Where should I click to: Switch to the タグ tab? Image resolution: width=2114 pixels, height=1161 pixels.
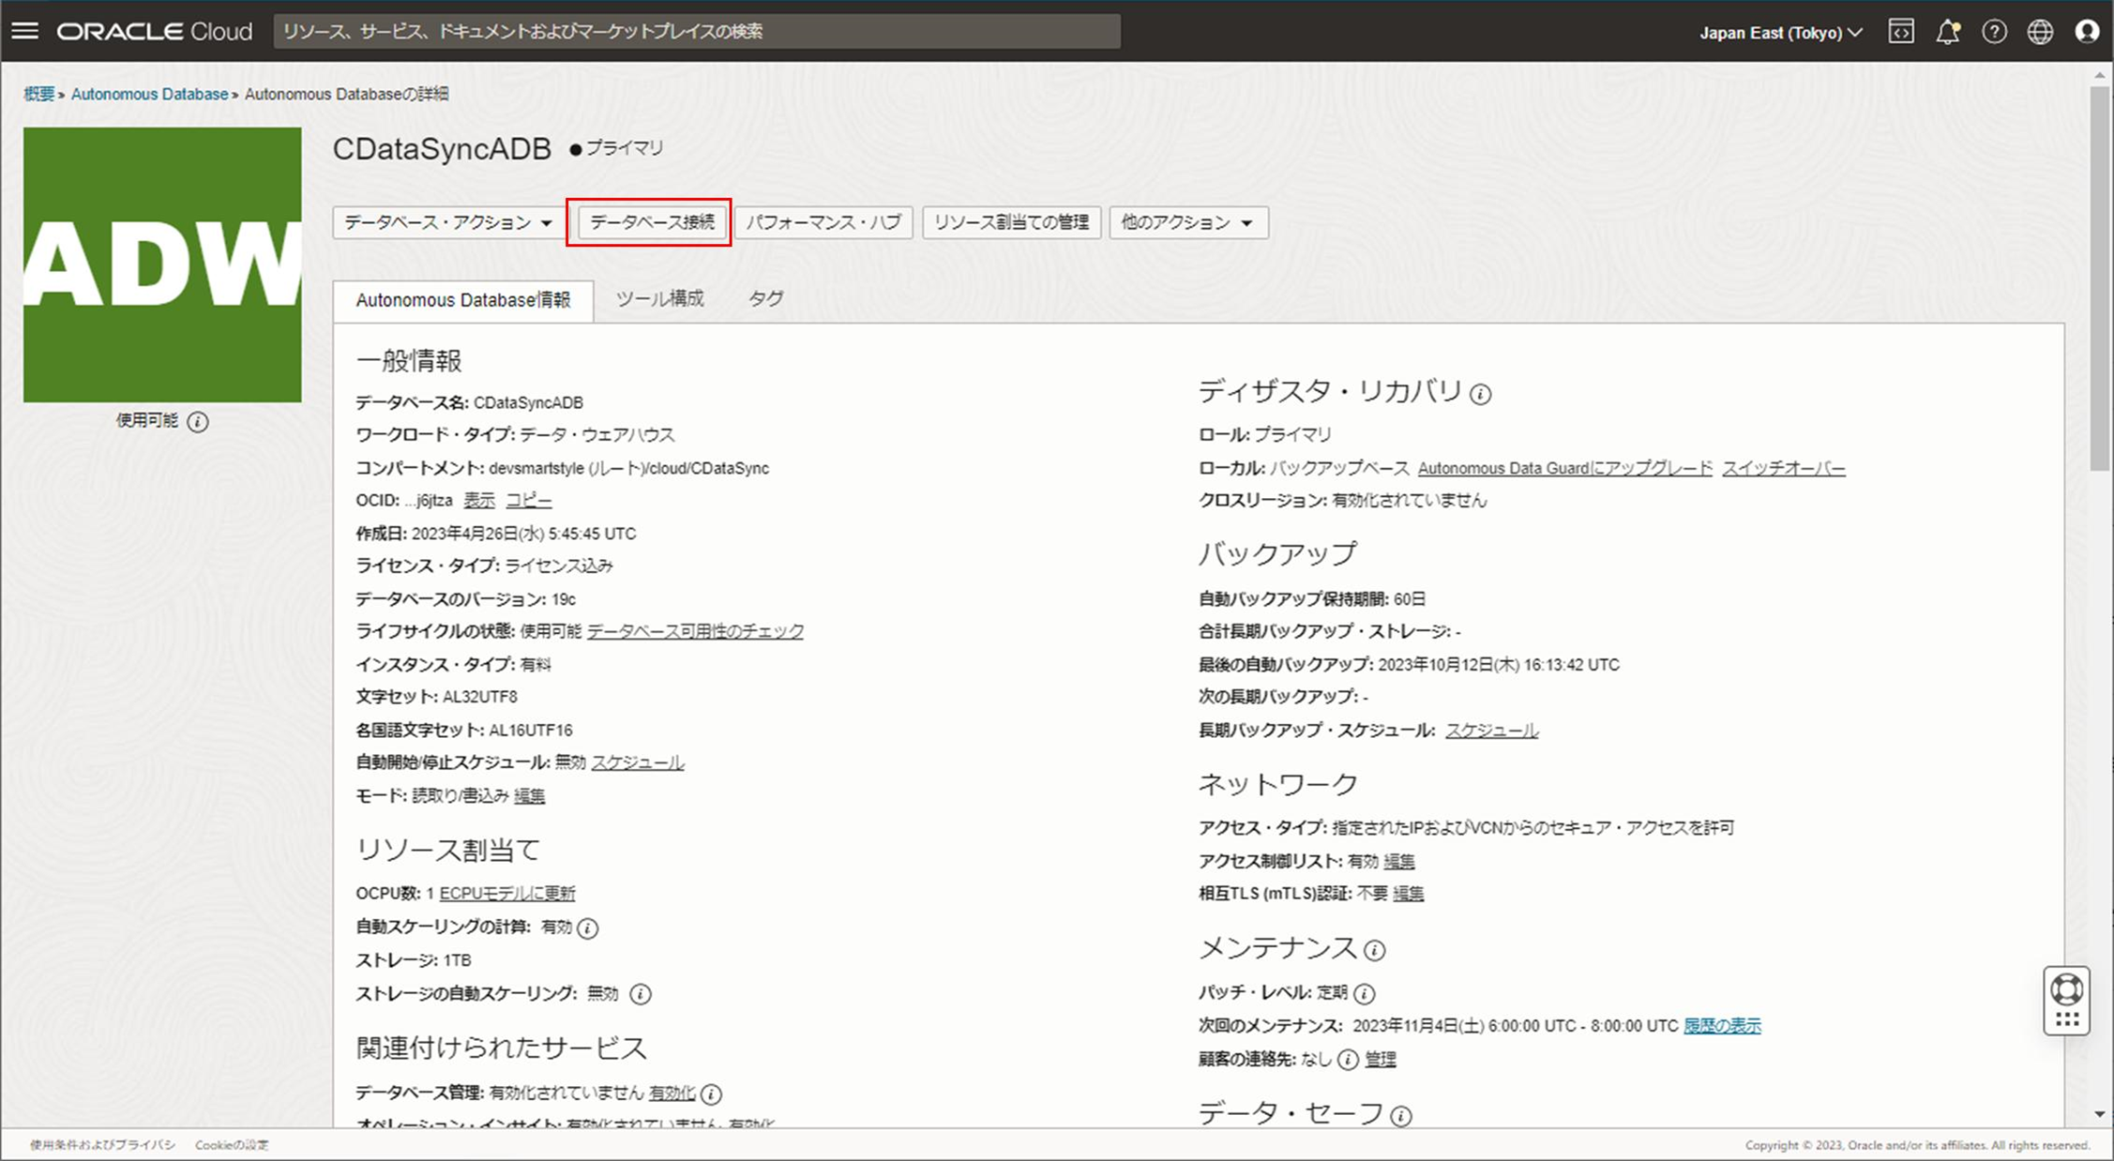point(765,298)
